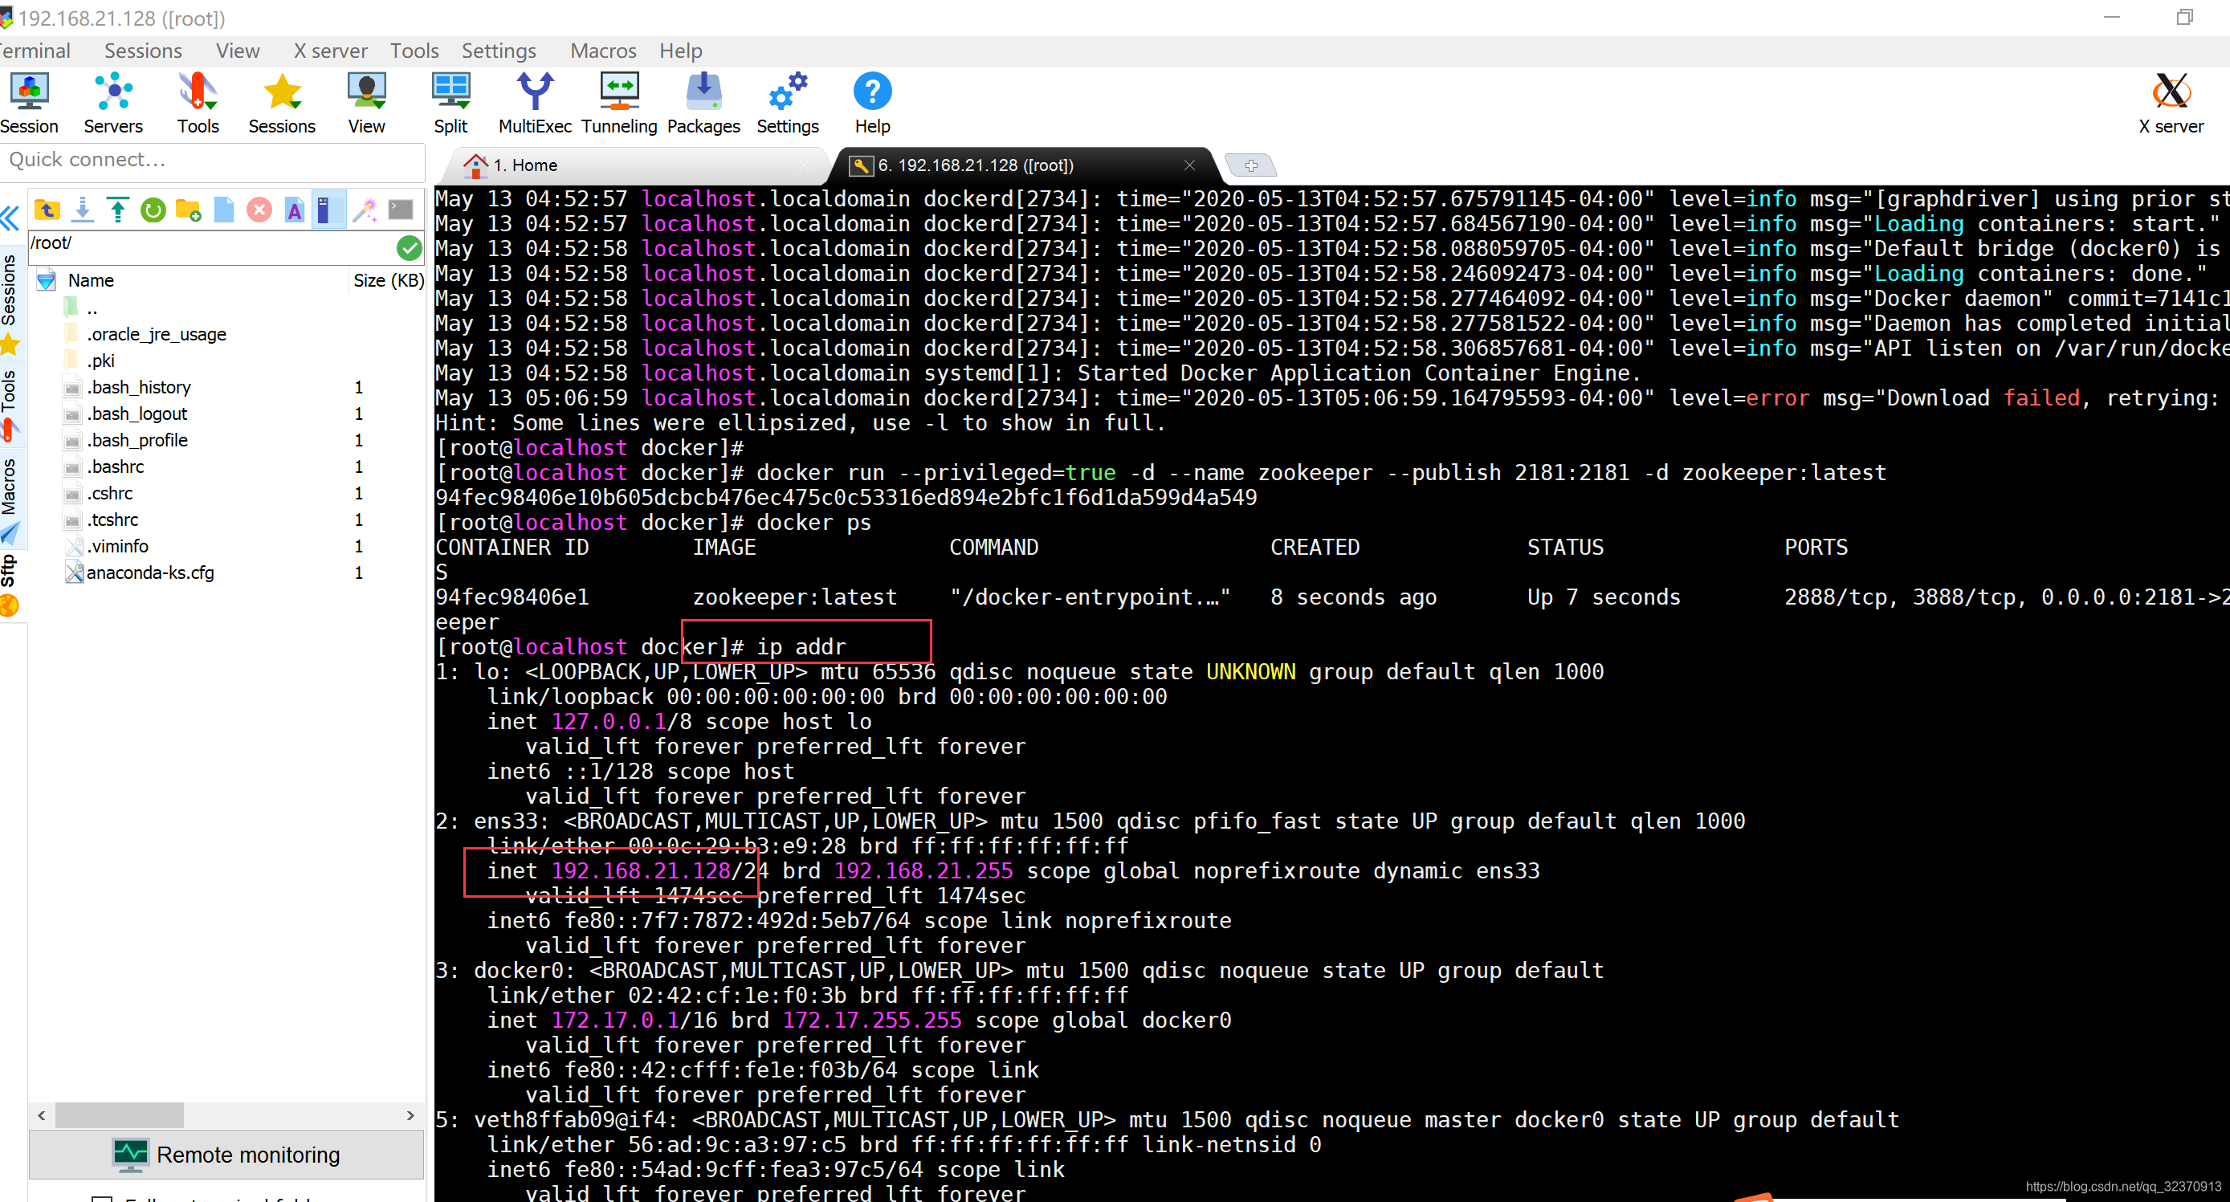
Task: Delete selected file with red X icon
Action: click(x=259, y=210)
